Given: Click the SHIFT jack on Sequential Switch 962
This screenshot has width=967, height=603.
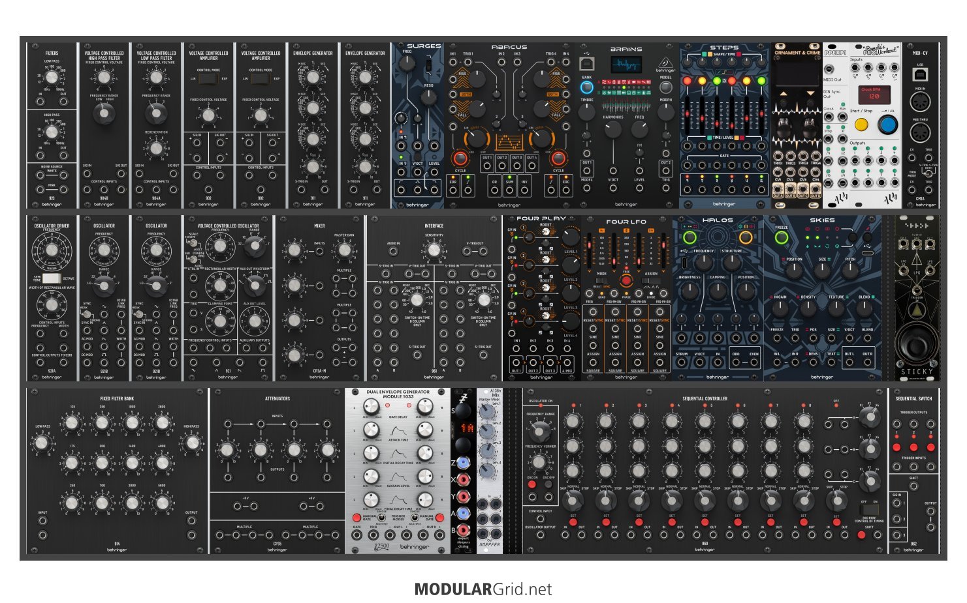Looking at the screenshot, I should [913, 486].
